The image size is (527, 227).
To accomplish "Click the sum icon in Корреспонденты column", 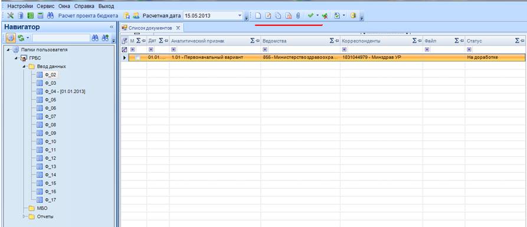I will point(415,41).
